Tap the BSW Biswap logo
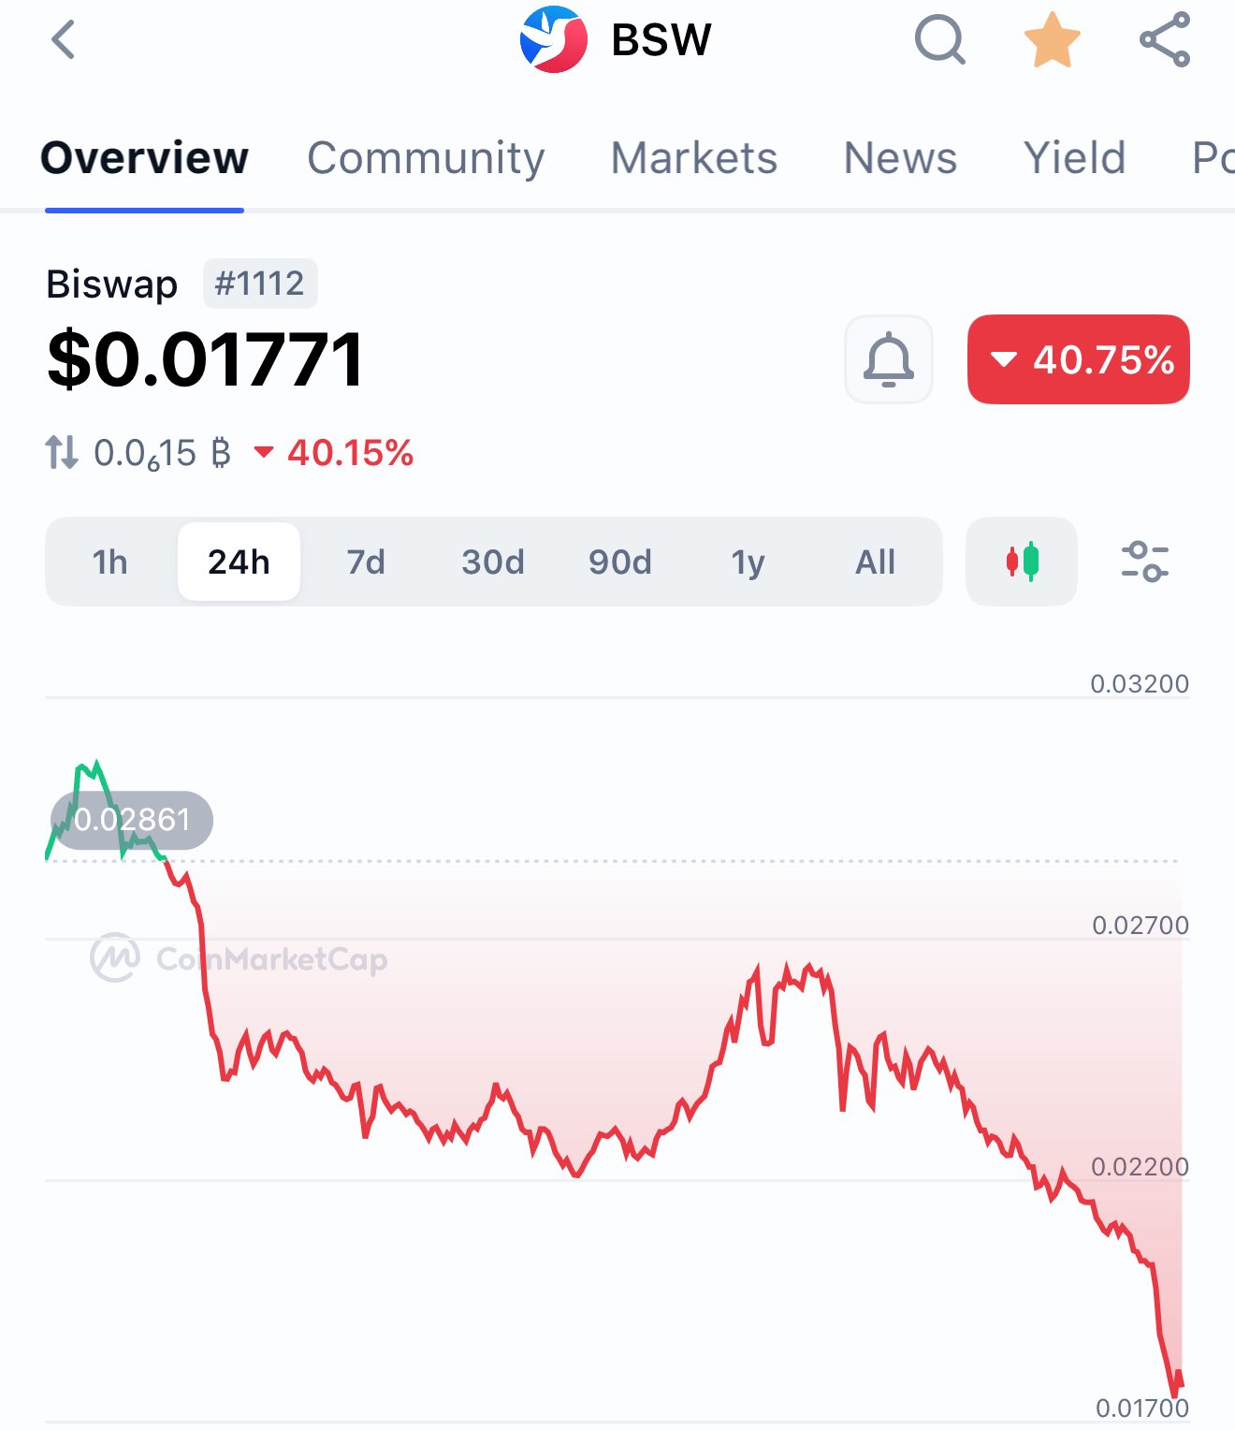The image size is (1235, 1430). (554, 40)
